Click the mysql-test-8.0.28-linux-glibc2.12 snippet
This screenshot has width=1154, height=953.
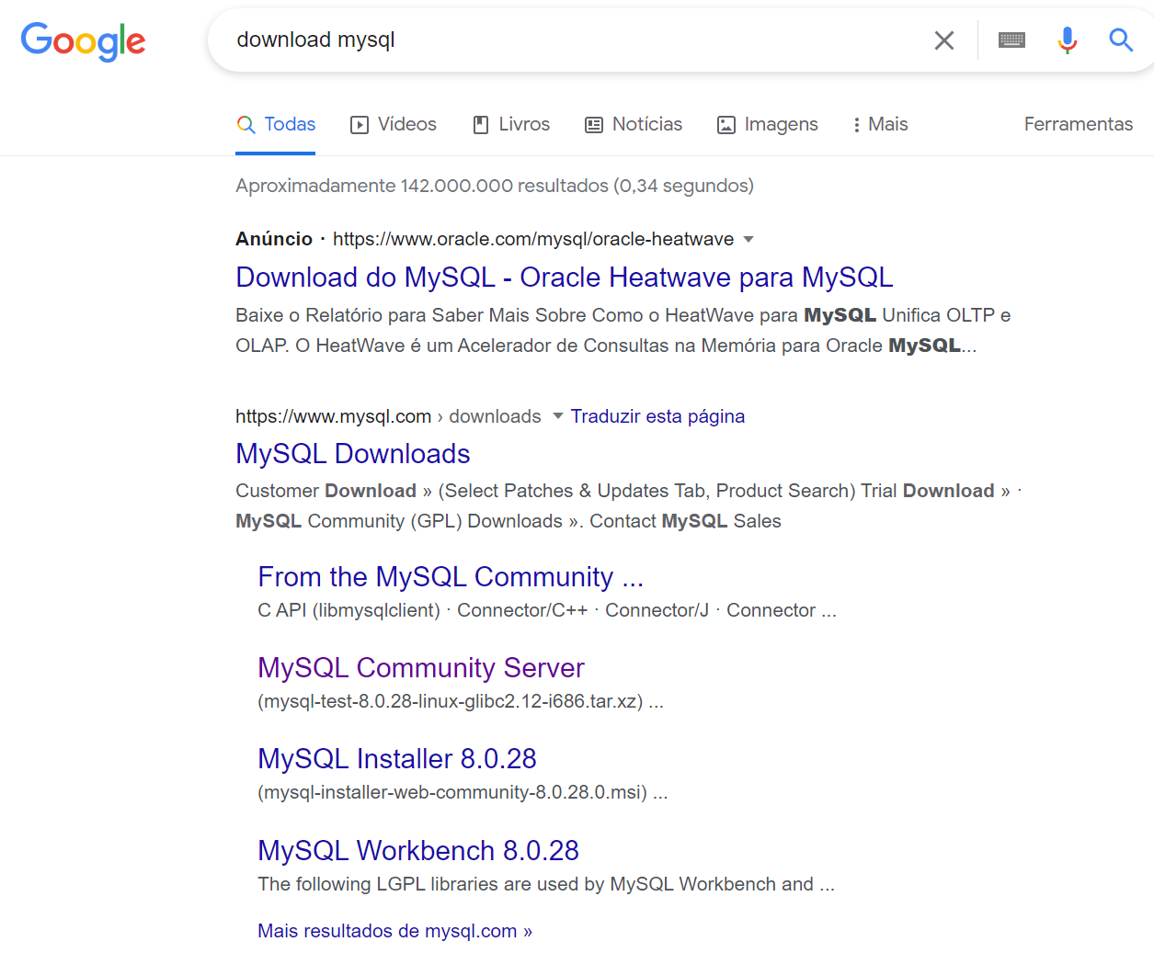[461, 701]
